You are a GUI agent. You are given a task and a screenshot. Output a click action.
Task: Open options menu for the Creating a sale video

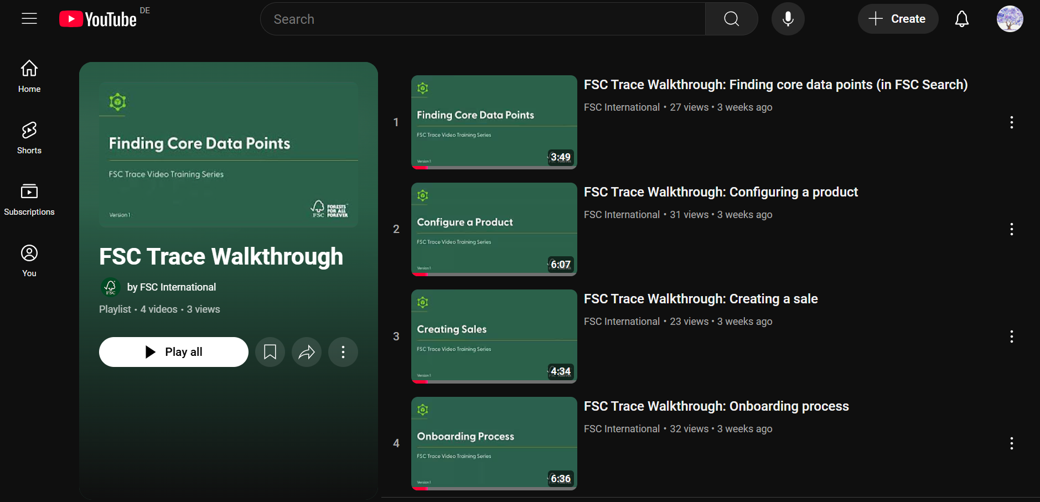click(1012, 336)
